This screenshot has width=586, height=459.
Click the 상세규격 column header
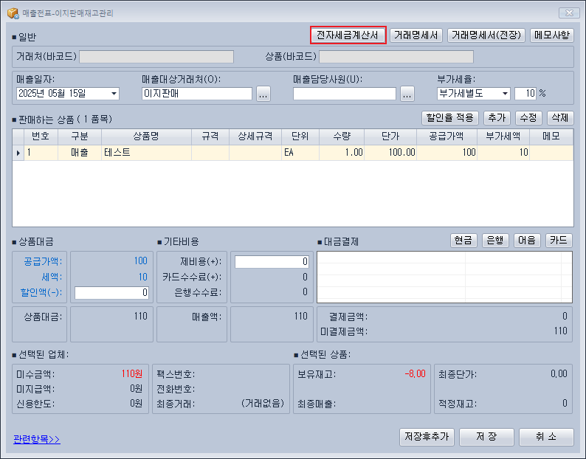[255, 137]
